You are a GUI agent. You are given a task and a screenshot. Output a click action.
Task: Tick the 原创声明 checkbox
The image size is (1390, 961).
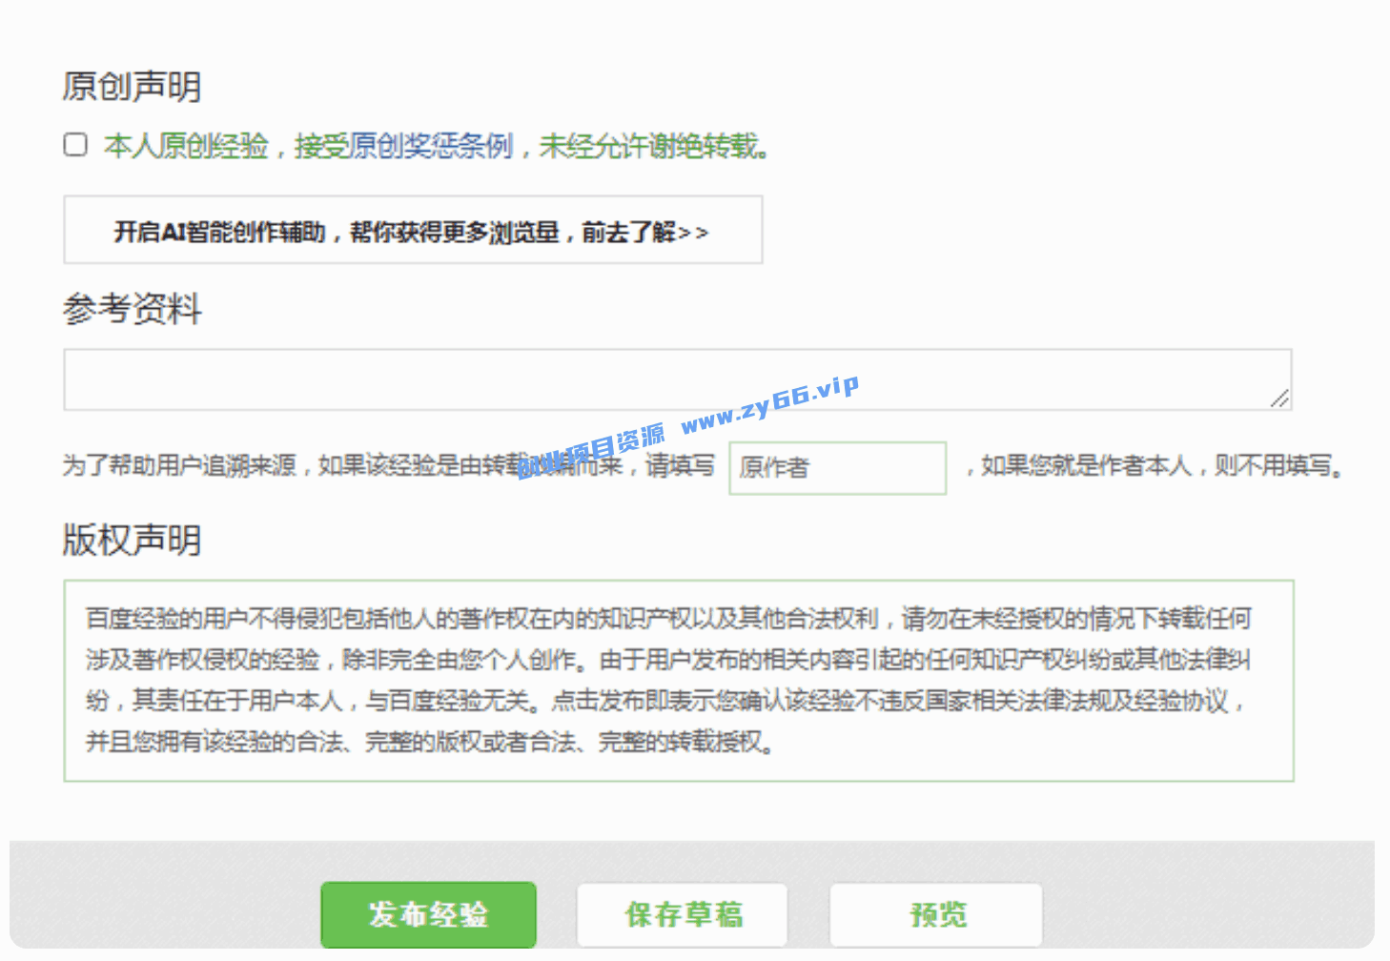[x=75, y=145]
